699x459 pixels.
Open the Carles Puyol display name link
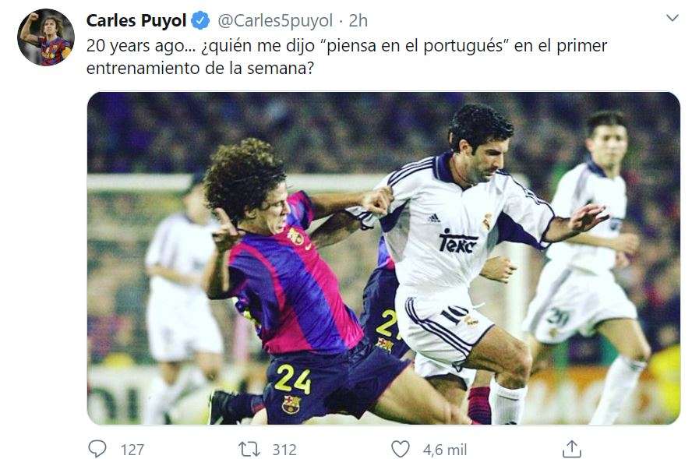pyautogui.click(x=136, y=20)
